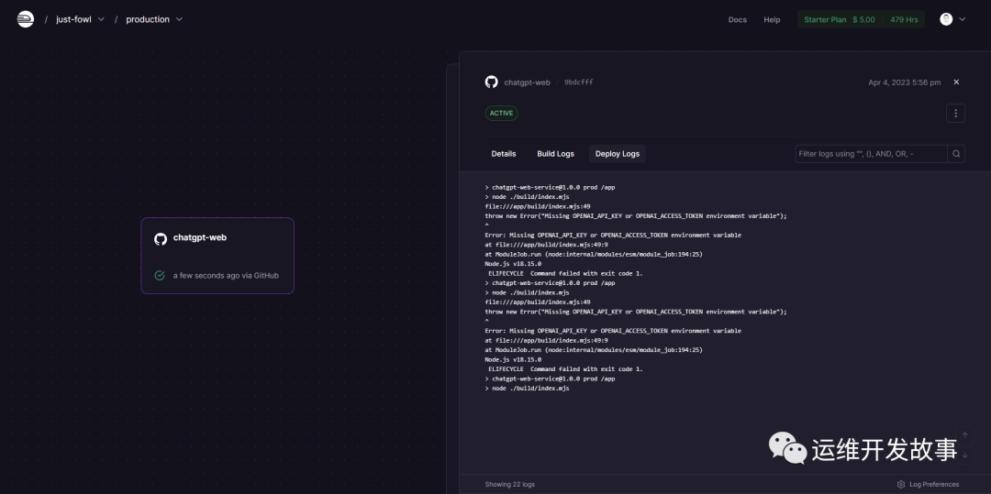
Task: Click the Starter Plan usage badge
Action: (x=860, y=19)
